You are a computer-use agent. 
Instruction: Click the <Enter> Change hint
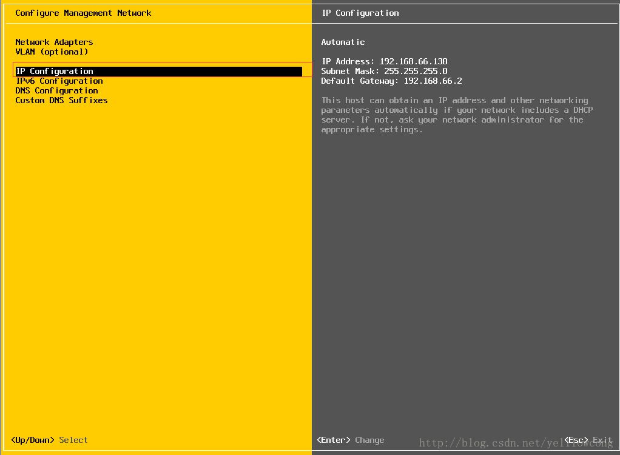coord(350,440)
